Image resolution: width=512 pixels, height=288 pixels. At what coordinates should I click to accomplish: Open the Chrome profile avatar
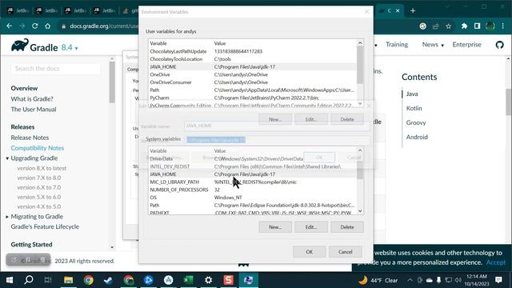tap(490, 26)
